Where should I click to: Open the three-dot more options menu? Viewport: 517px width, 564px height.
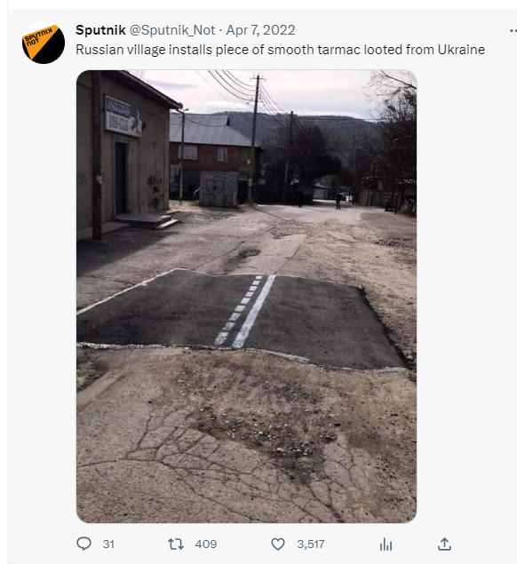pos(513,31)
